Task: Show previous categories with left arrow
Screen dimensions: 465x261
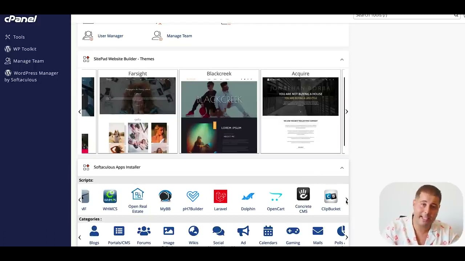Action: coord(80,237)
